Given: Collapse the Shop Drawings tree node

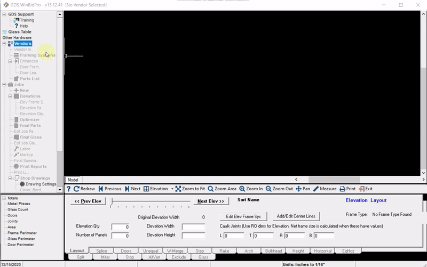Looking at the screenshot, I should click(x=10, y=179).
